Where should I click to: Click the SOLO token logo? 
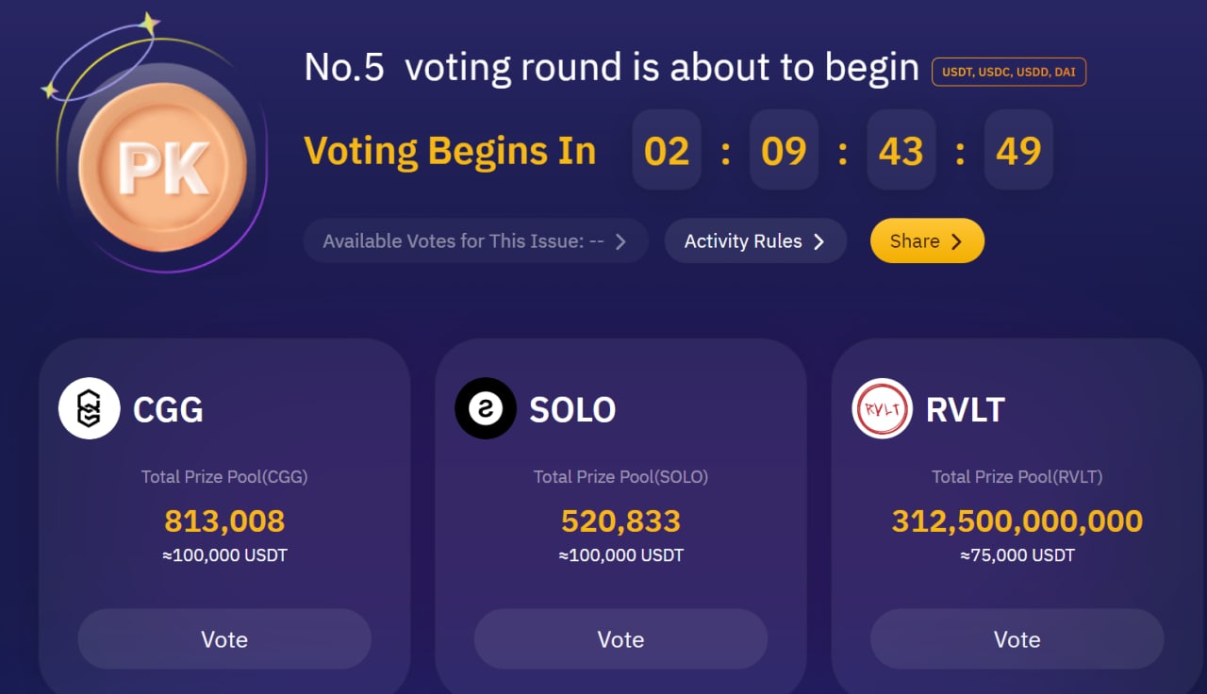click(486, 408)
